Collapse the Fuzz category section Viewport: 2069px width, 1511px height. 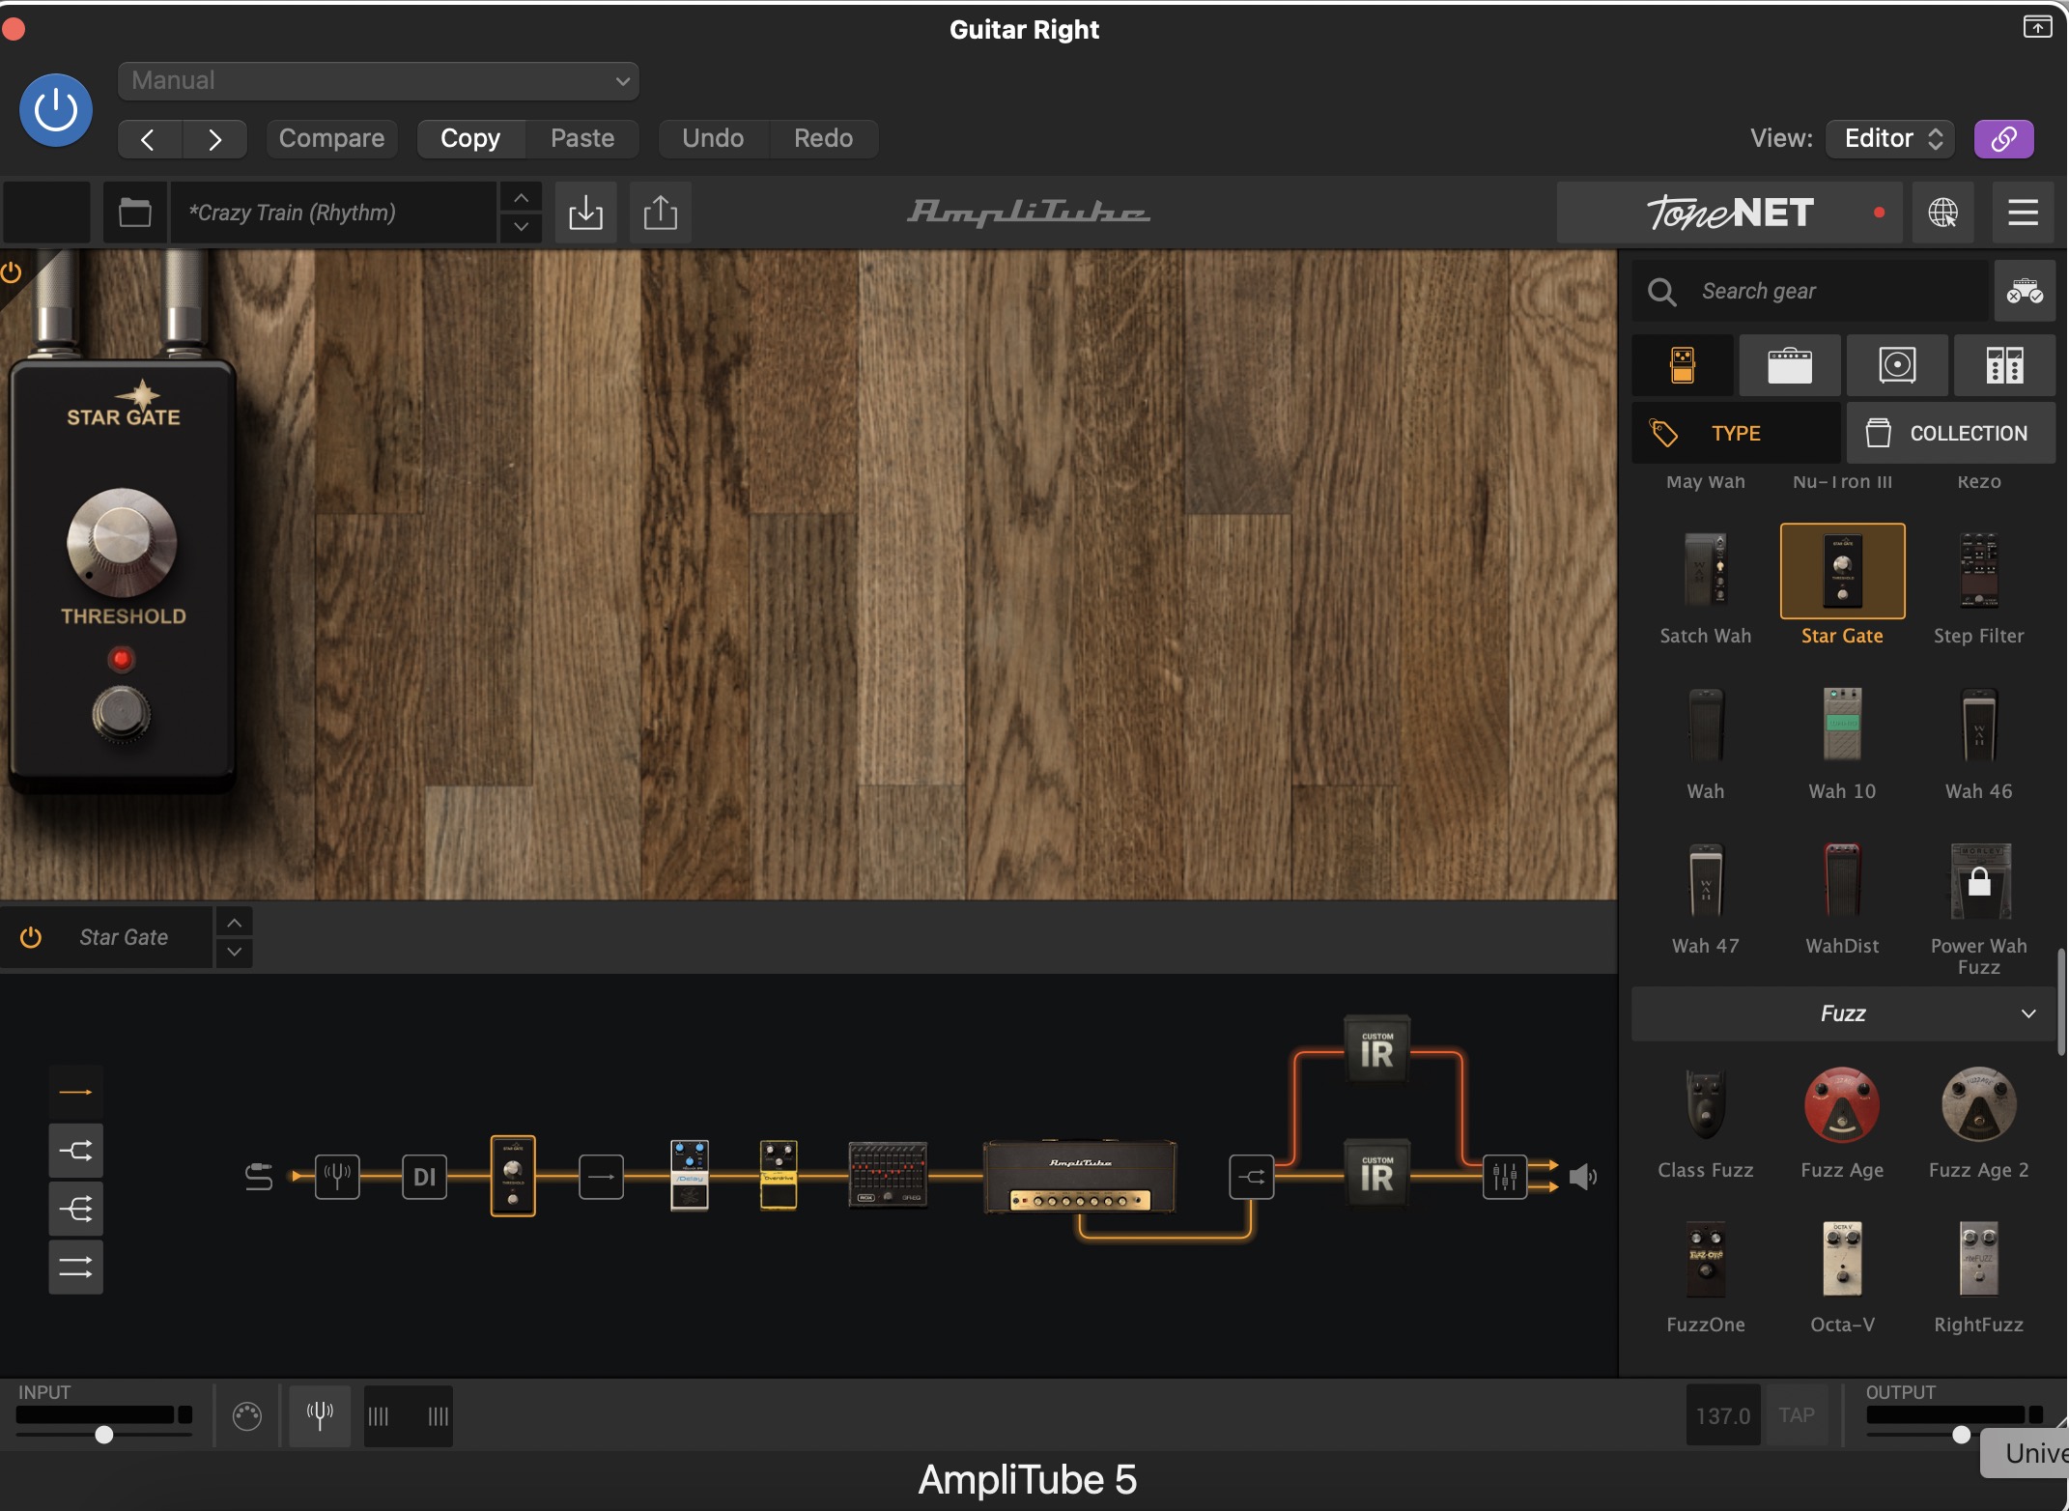click(1843, 1013)
